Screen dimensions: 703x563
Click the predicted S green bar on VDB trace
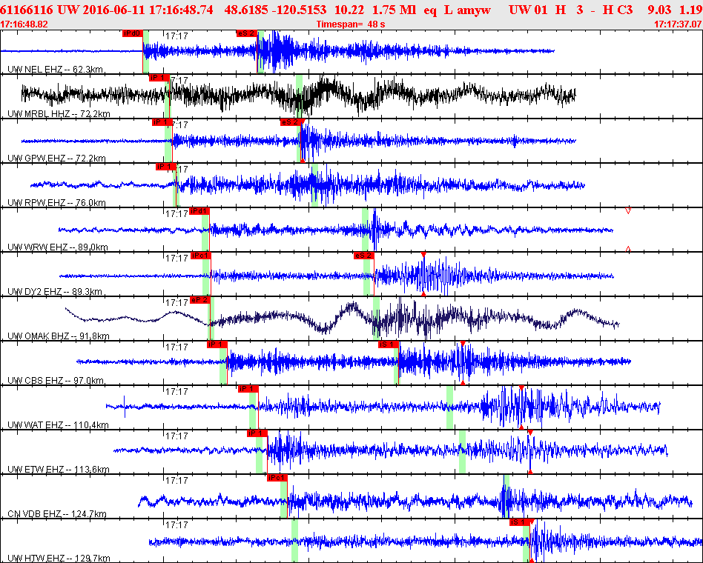pyautogui.click(x=506, y=496)
